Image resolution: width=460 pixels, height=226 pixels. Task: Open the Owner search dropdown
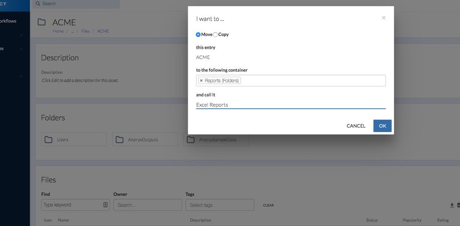coord(147,205)
